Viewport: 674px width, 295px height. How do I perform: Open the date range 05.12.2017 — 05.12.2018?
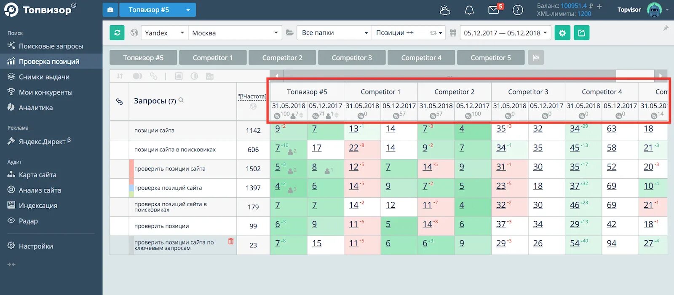[505, 33]
